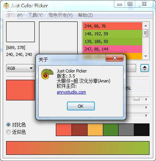Open the 帮助(Z) menu

85,15
